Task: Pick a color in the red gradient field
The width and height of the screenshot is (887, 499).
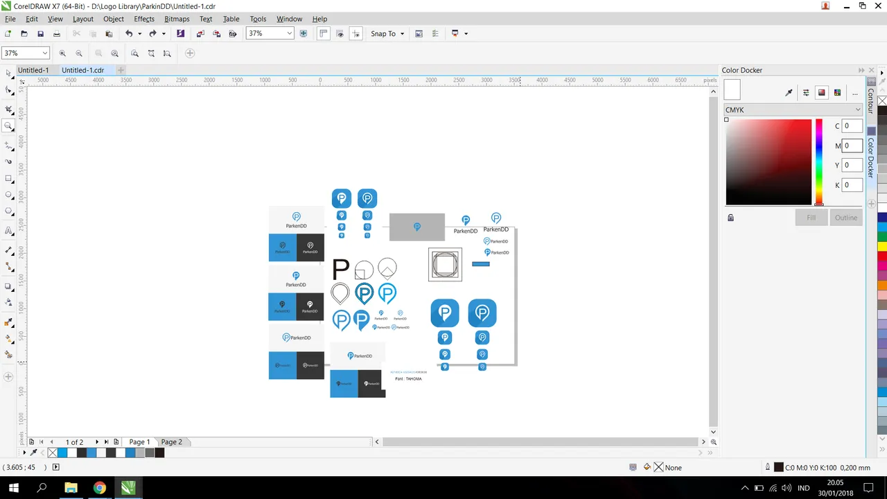Action: coord(769,162)
